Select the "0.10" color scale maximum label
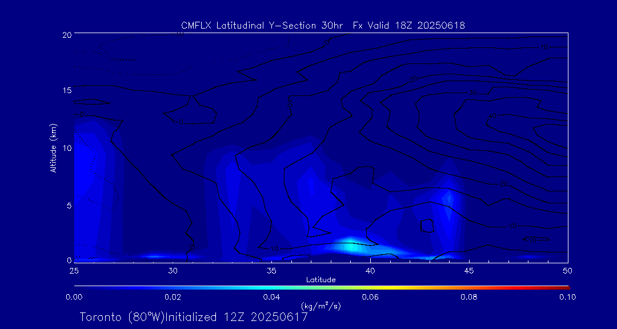Image resolution: width=617 pixels, height=329 pixels. pos(568,297)
